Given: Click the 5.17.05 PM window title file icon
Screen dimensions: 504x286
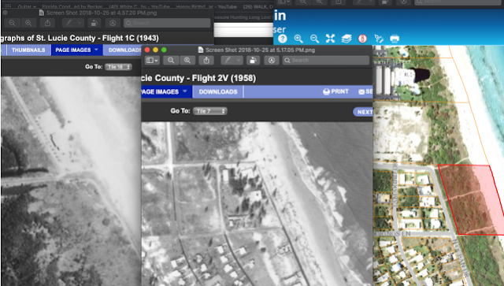Looking at the screenshot, I should point(201,50).
